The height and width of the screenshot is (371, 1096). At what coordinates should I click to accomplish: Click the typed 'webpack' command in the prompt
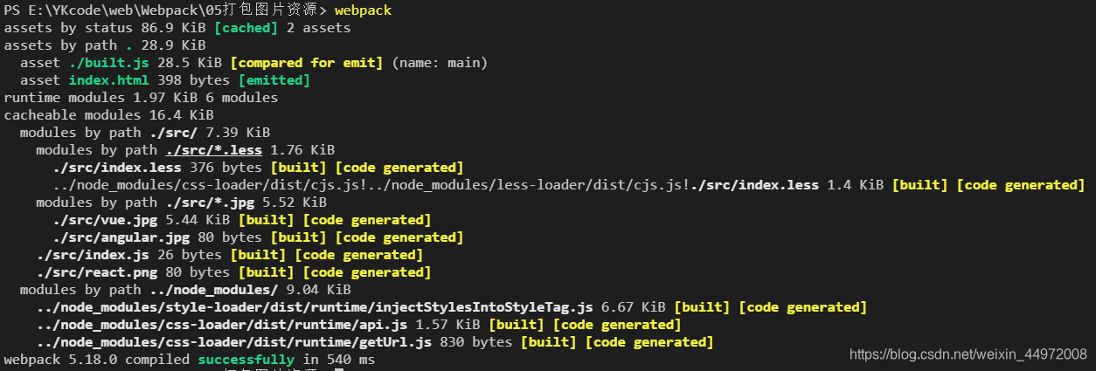pyautogui.click(x=364, y=10)
